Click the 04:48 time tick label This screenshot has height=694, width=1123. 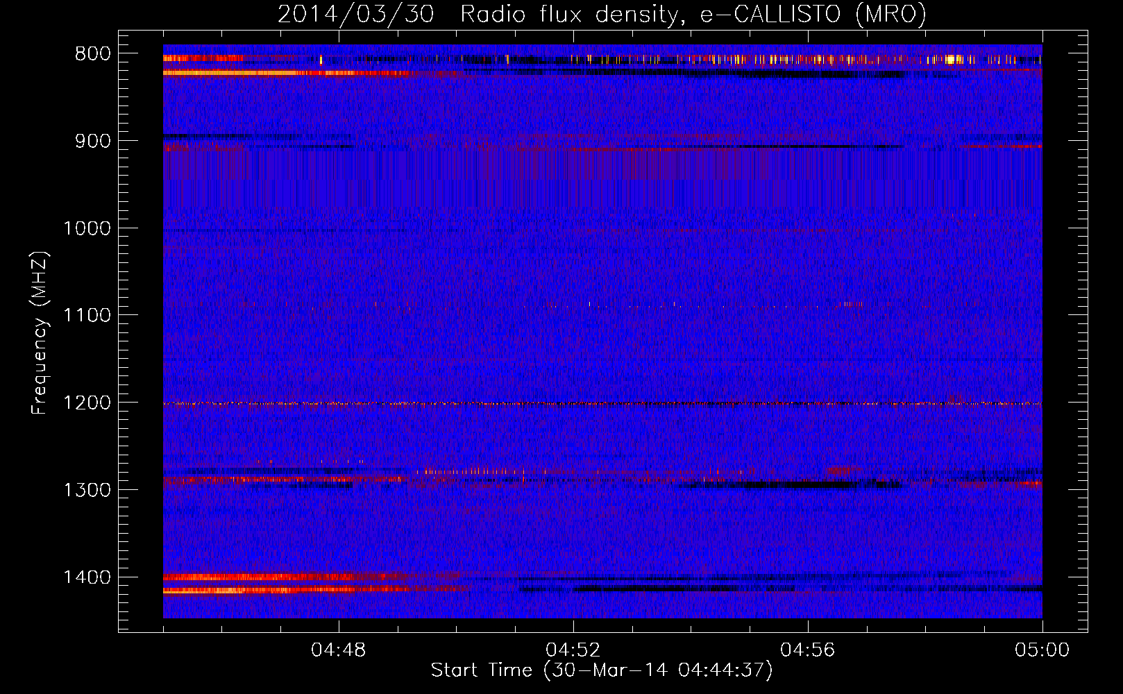[x=339, y=650]
